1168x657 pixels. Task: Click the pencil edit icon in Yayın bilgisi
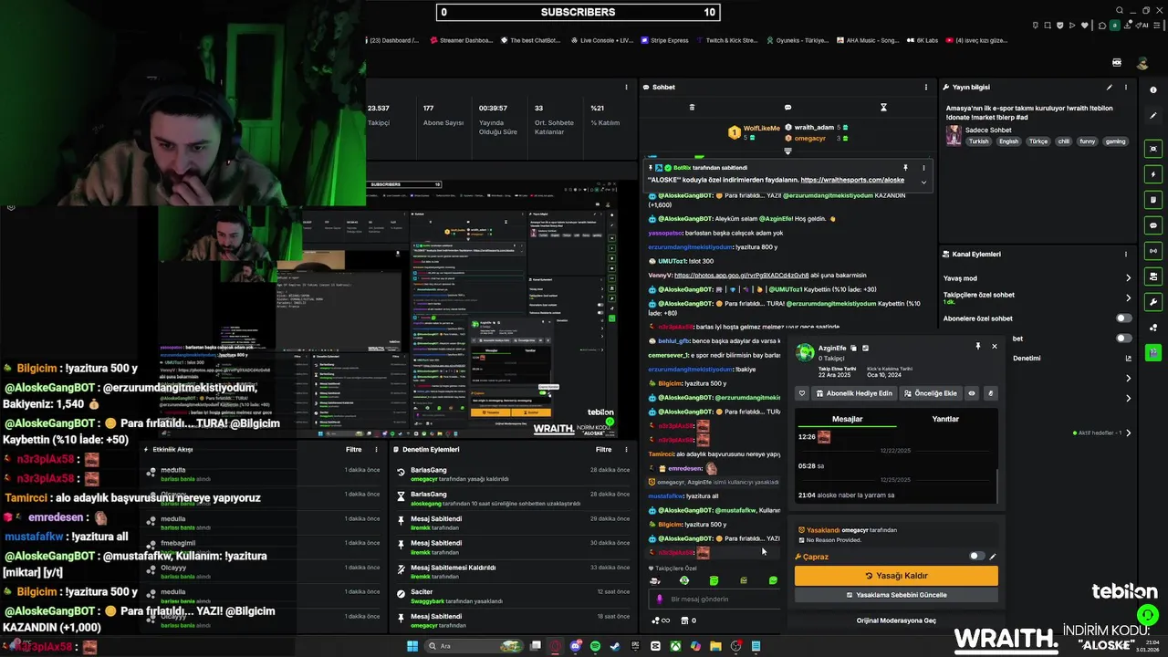click(x=1110, y=88)
